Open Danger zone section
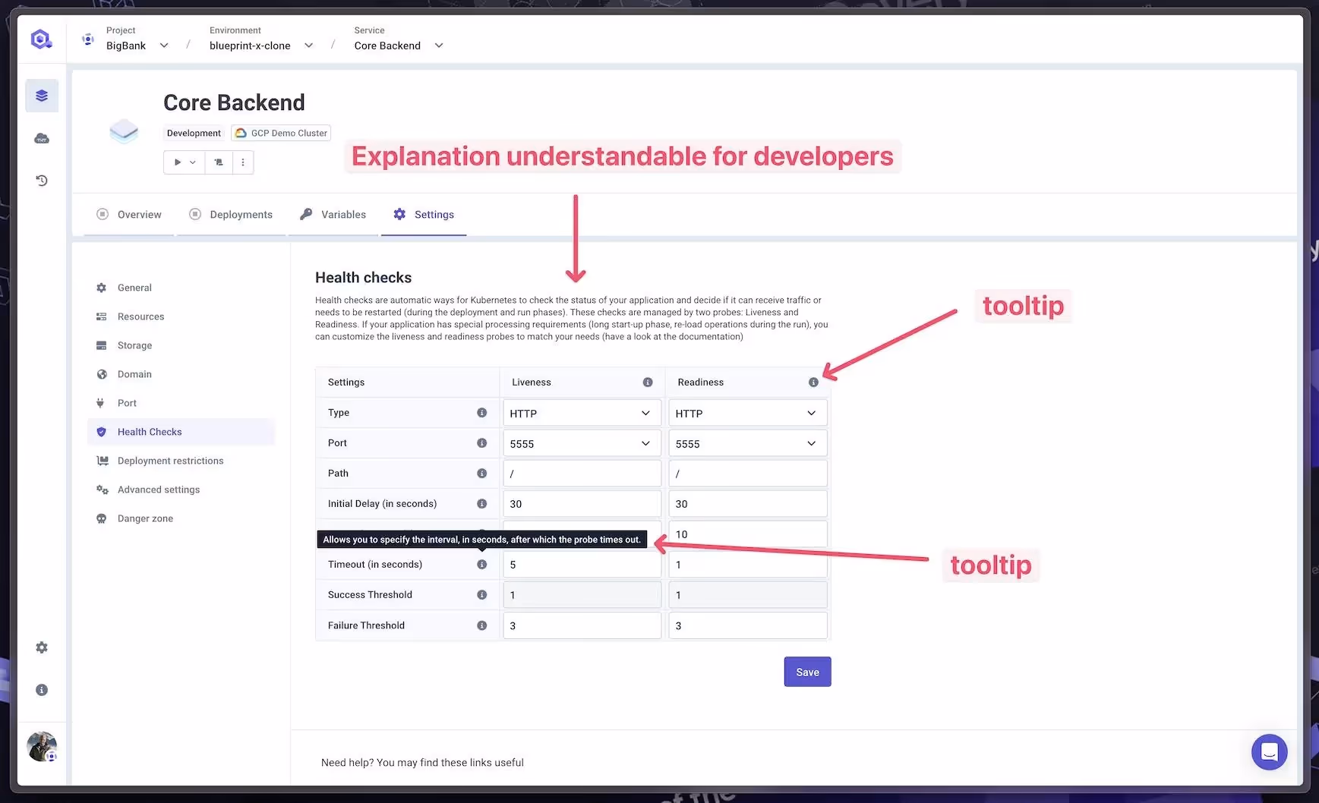The height and width of the screenshot is (803, 1319). pos(181,518)
